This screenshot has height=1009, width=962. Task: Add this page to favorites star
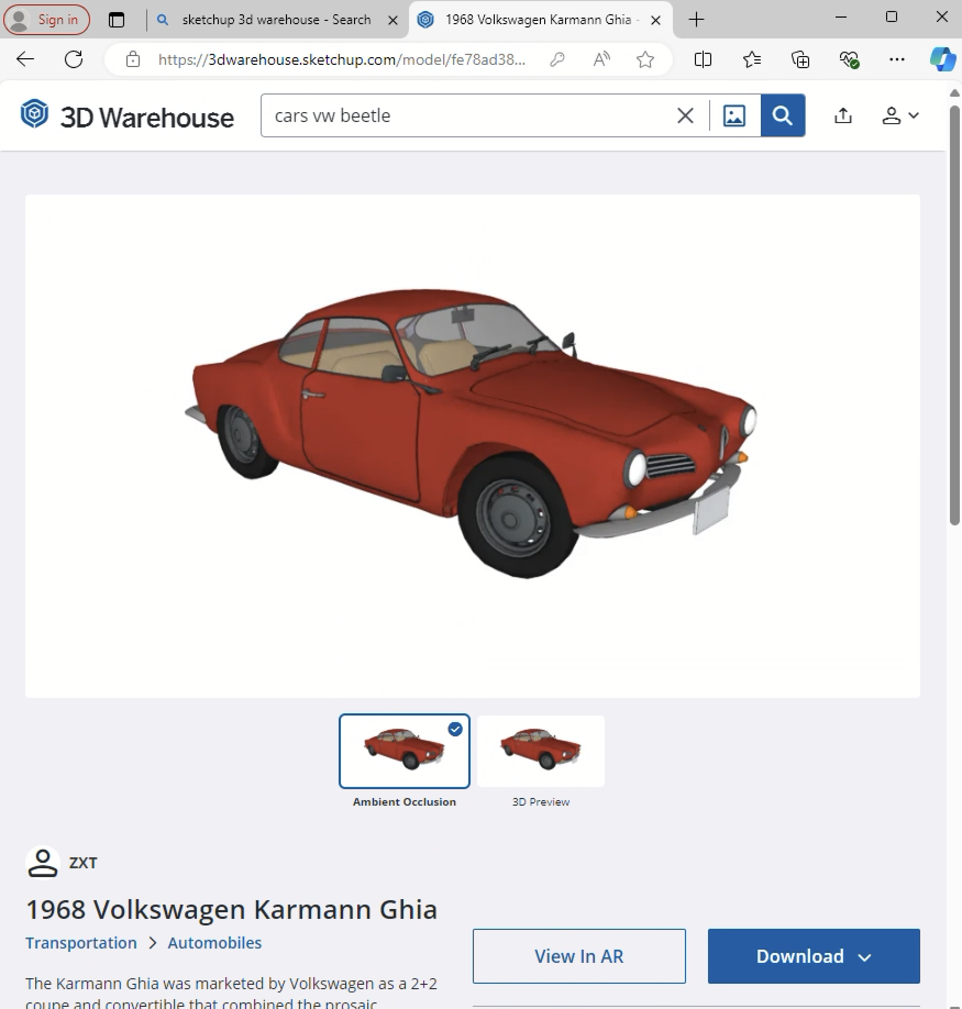pyautogui.click(x=645, y=59)
